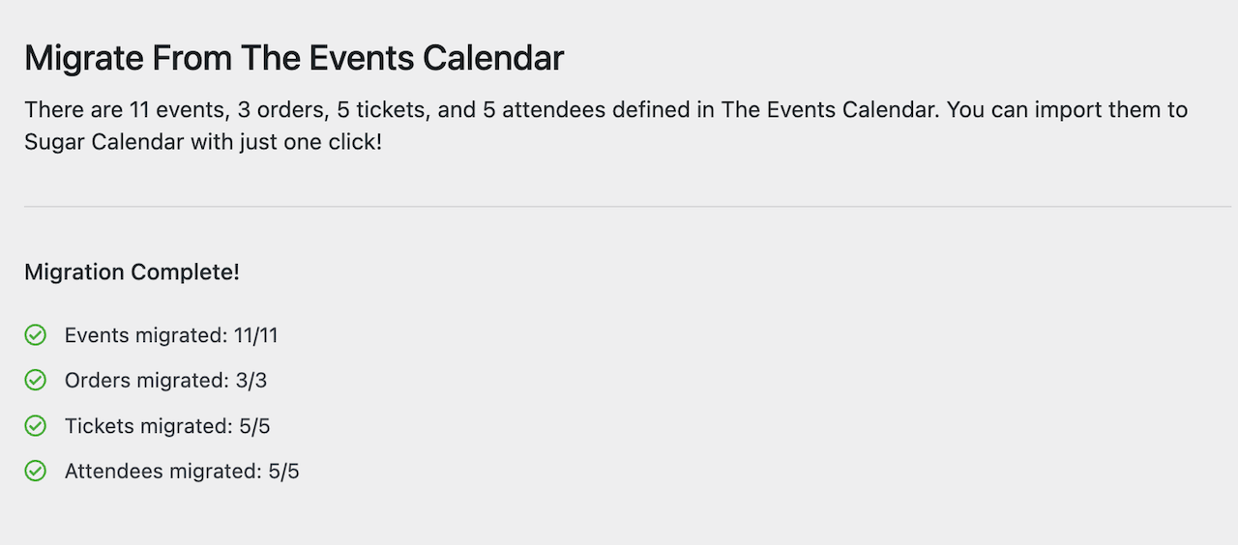Click the 5/5 count for tickets
1238x545 pixels.
coord(253,426)
